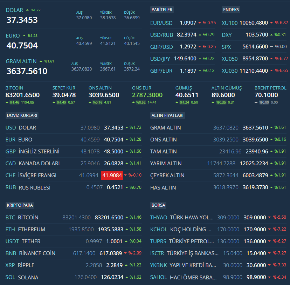Select the KRİPTO PARA header label
Viewport: 290px width, 285px height.
[20, 205]
